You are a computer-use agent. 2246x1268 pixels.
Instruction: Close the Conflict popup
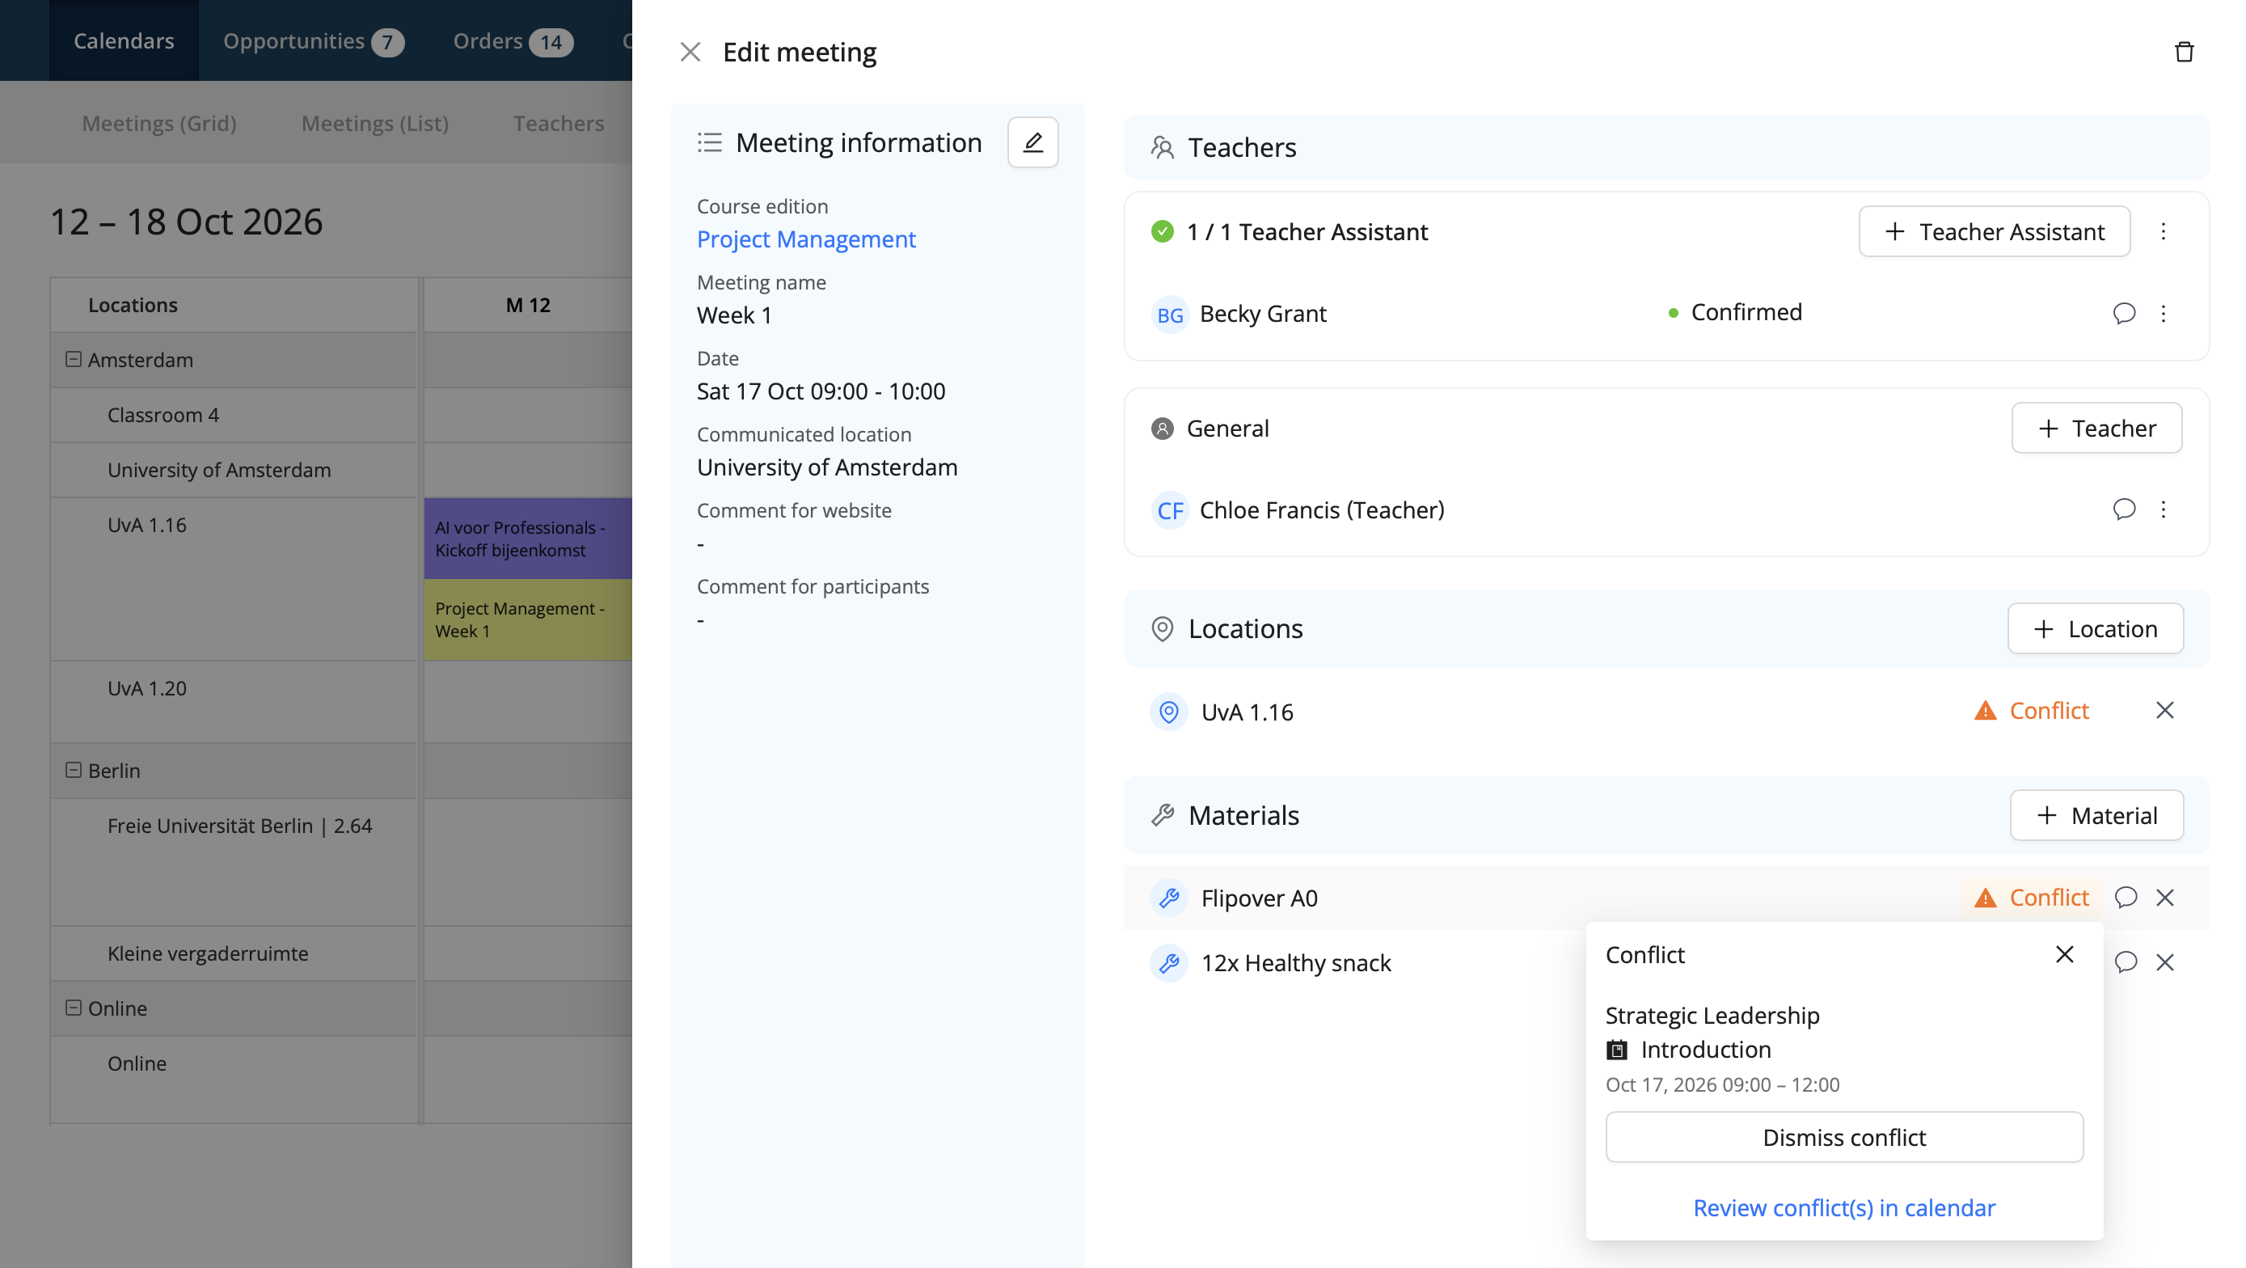(2064, 954)
